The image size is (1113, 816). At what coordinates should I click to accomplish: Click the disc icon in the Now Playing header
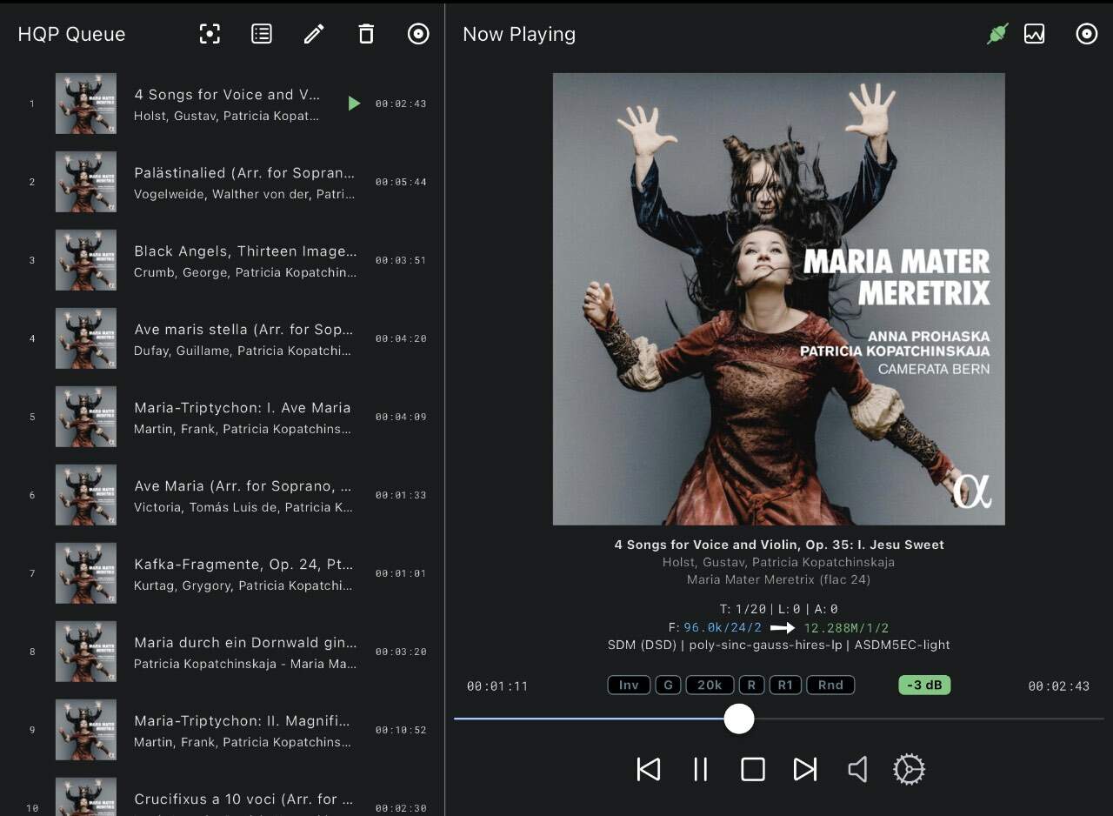[x=1087, y=34]
